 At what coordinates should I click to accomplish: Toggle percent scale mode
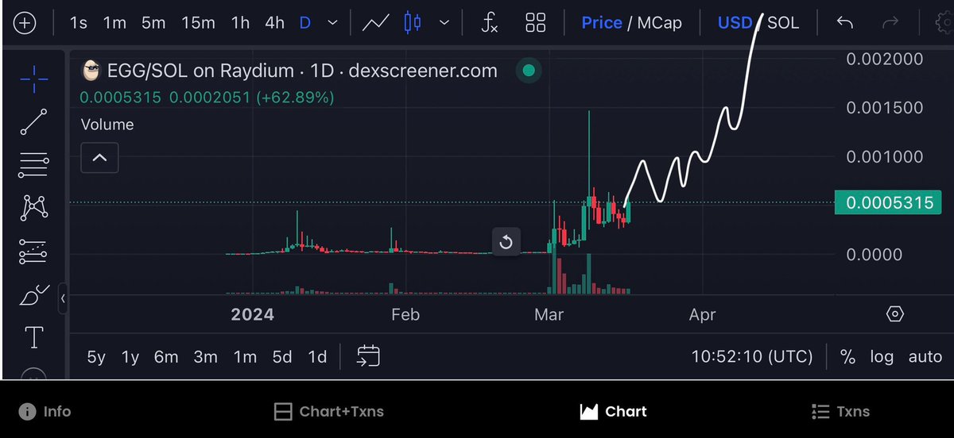tap(847, 357)
